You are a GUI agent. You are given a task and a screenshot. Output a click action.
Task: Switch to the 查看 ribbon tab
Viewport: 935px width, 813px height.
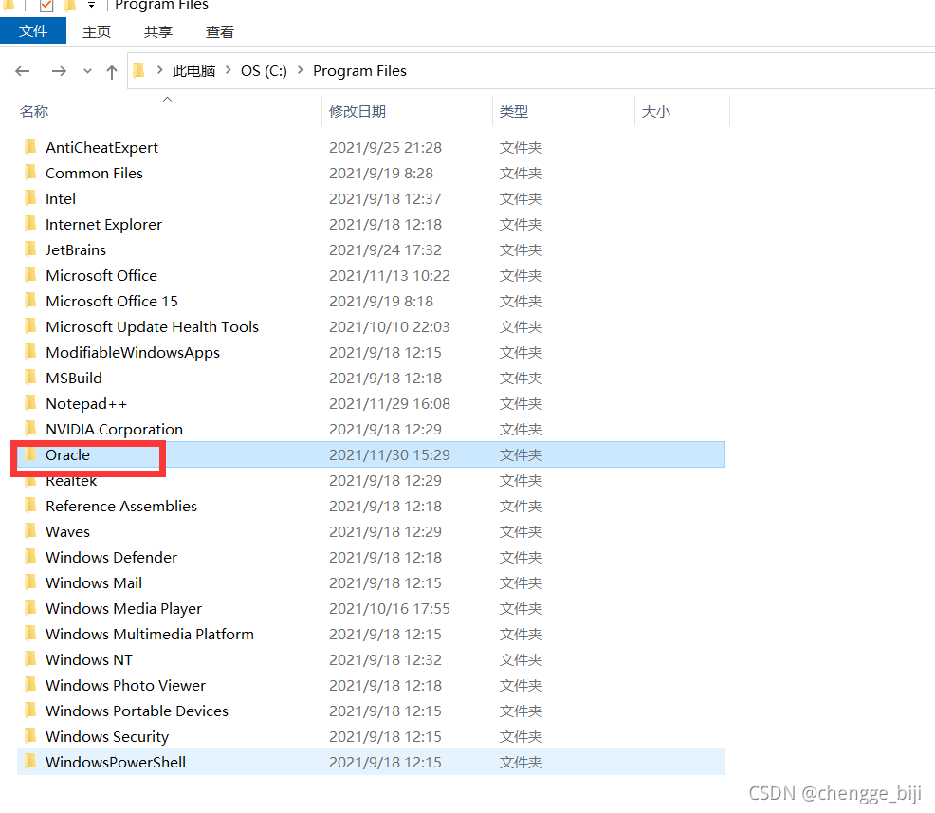(219, 31)
